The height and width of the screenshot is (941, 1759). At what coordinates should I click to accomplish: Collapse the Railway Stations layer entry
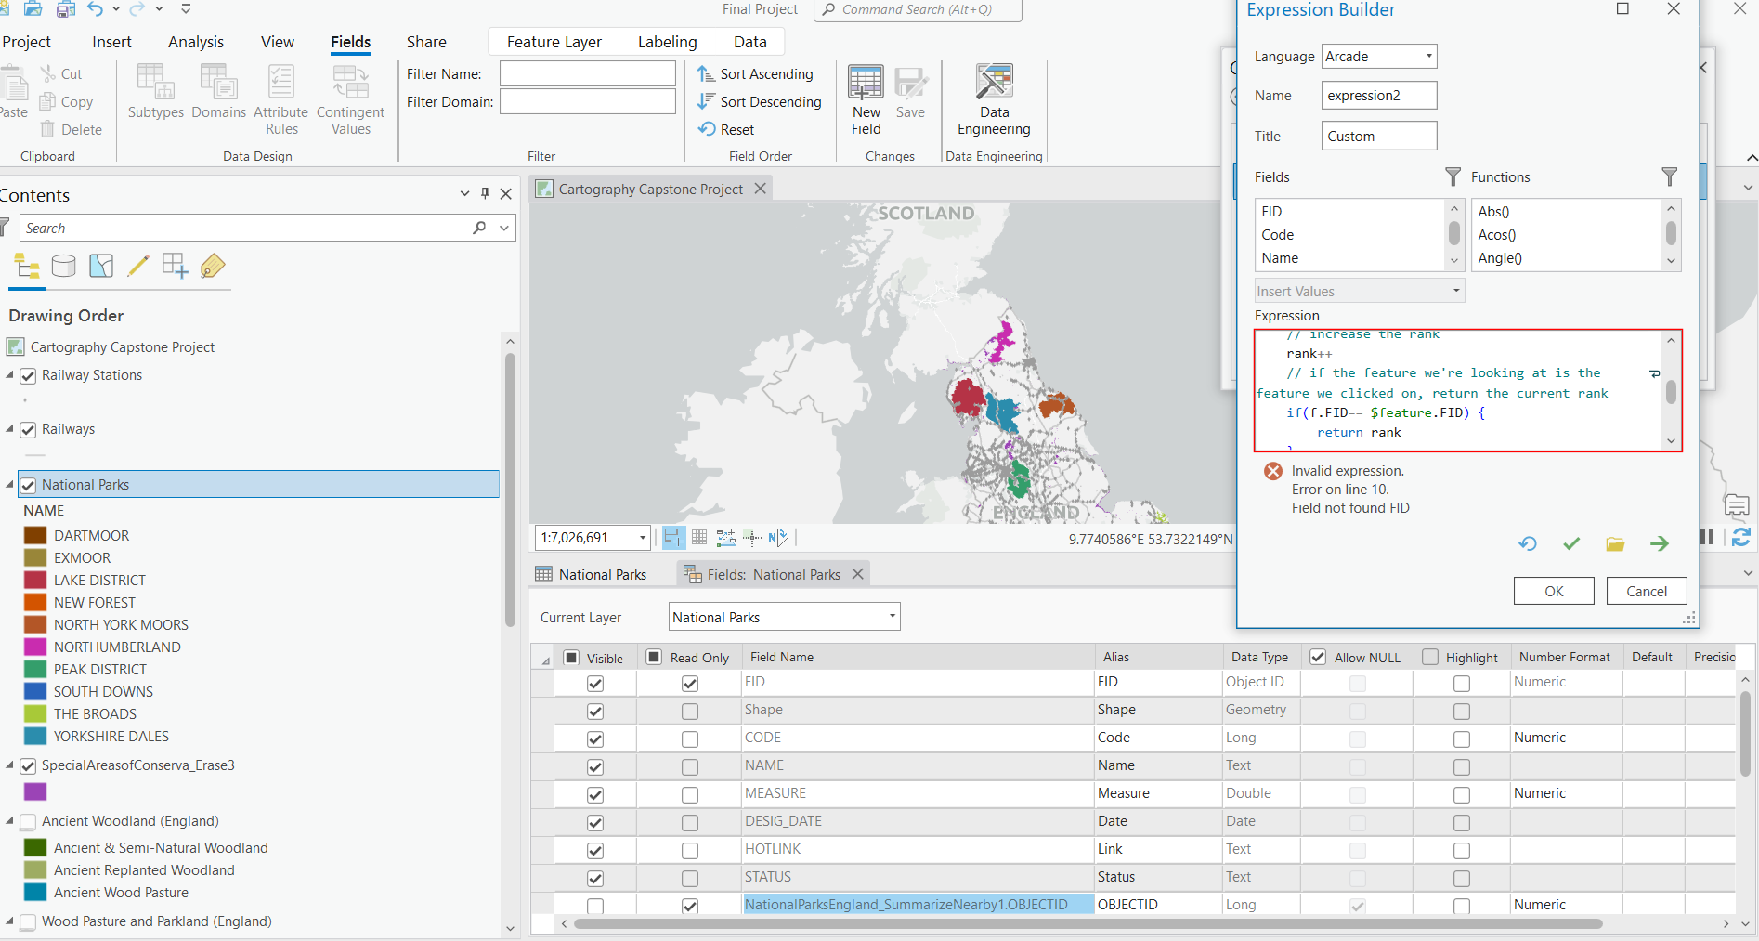8,375
